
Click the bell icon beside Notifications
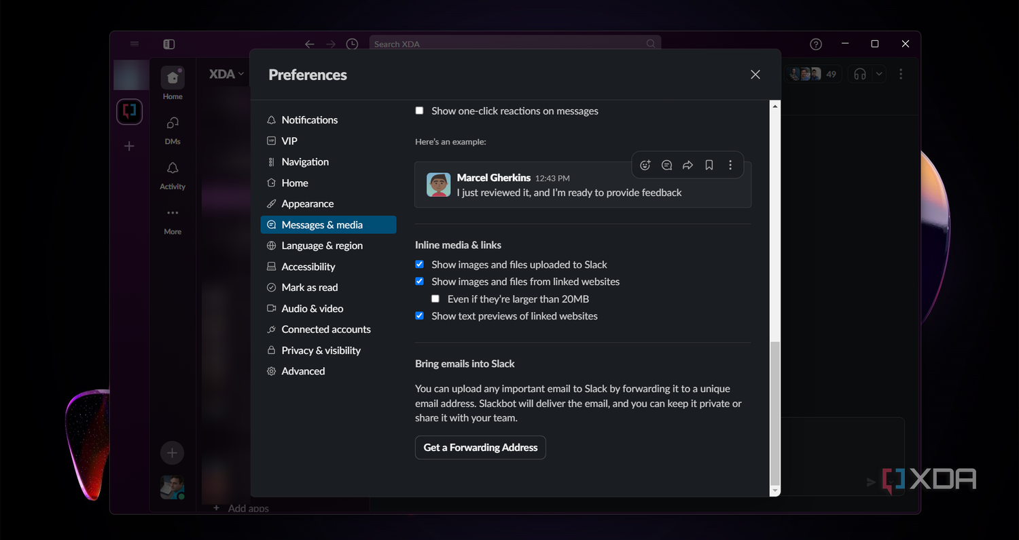(272, 120)
